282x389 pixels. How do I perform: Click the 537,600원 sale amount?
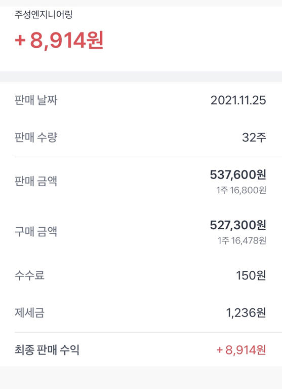tap(238, 174)
